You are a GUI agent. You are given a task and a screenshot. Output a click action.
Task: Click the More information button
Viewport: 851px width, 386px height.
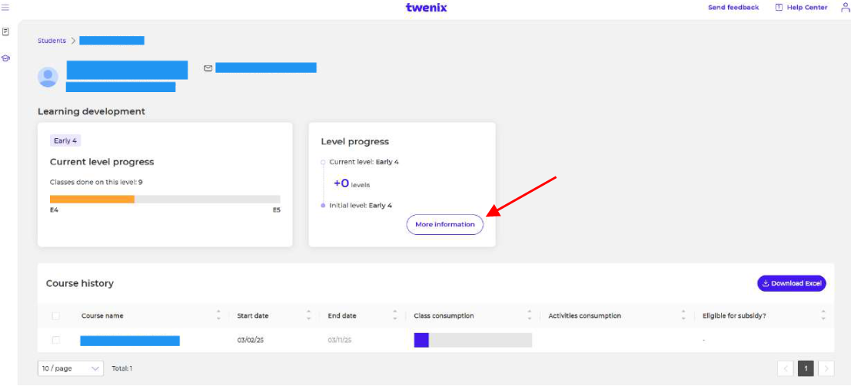(x=444, y=224)
